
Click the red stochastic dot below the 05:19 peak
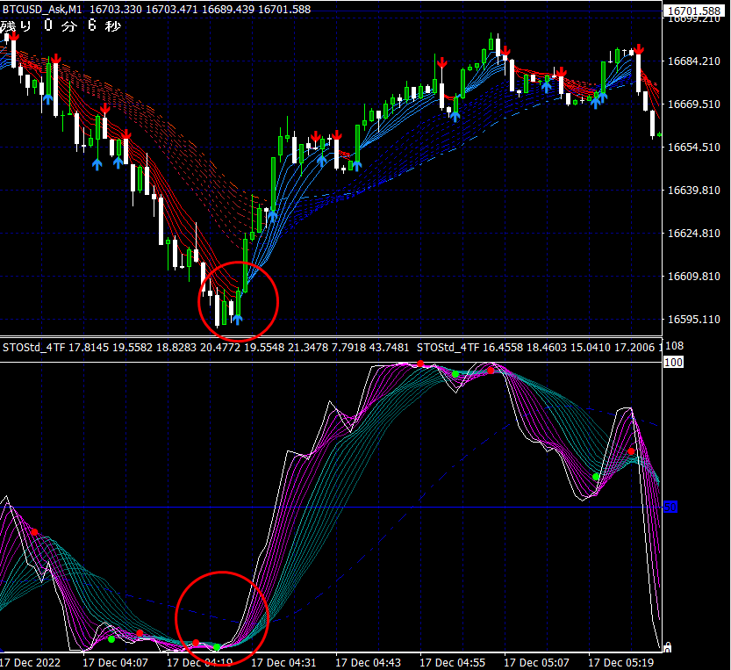coord(631,451)
